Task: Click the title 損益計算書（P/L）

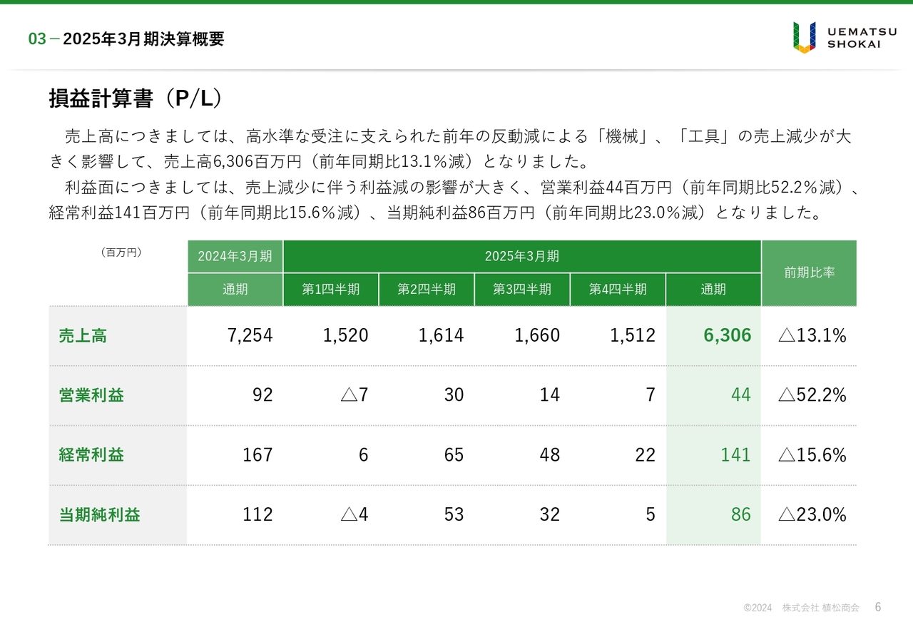Action: point(136,98)
